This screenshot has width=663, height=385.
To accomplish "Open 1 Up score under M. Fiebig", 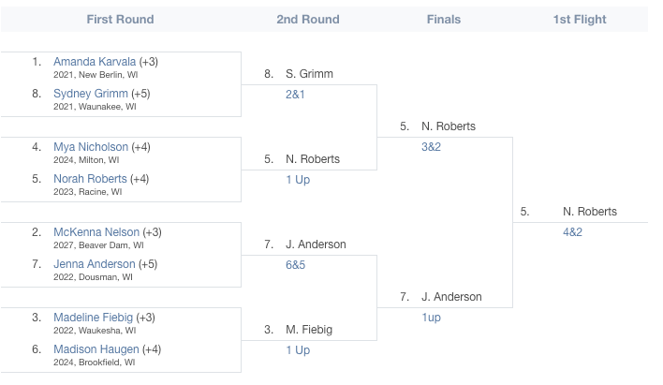I will tap(298, 350).
